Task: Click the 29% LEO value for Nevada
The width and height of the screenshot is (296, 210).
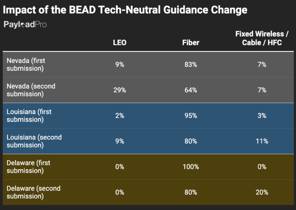Action: click(120, 90)
